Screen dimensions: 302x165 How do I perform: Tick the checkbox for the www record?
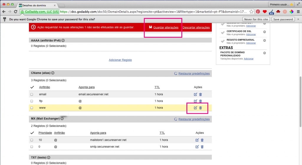coord(32,108)
